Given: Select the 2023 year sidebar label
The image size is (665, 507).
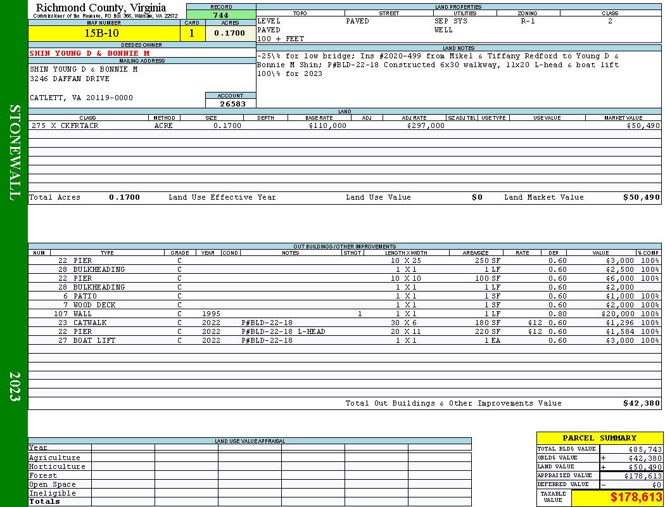Looking at the screenshot, I should 15,386.
